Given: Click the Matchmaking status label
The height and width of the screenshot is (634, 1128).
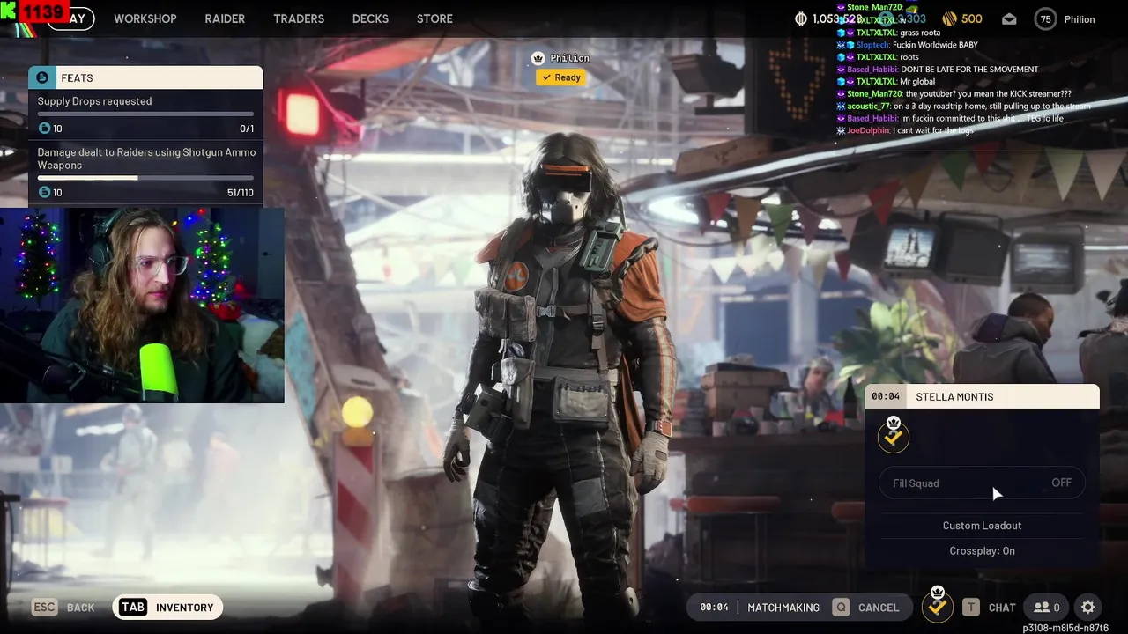Looking at the screenshot, I should [x=783, y=608].
